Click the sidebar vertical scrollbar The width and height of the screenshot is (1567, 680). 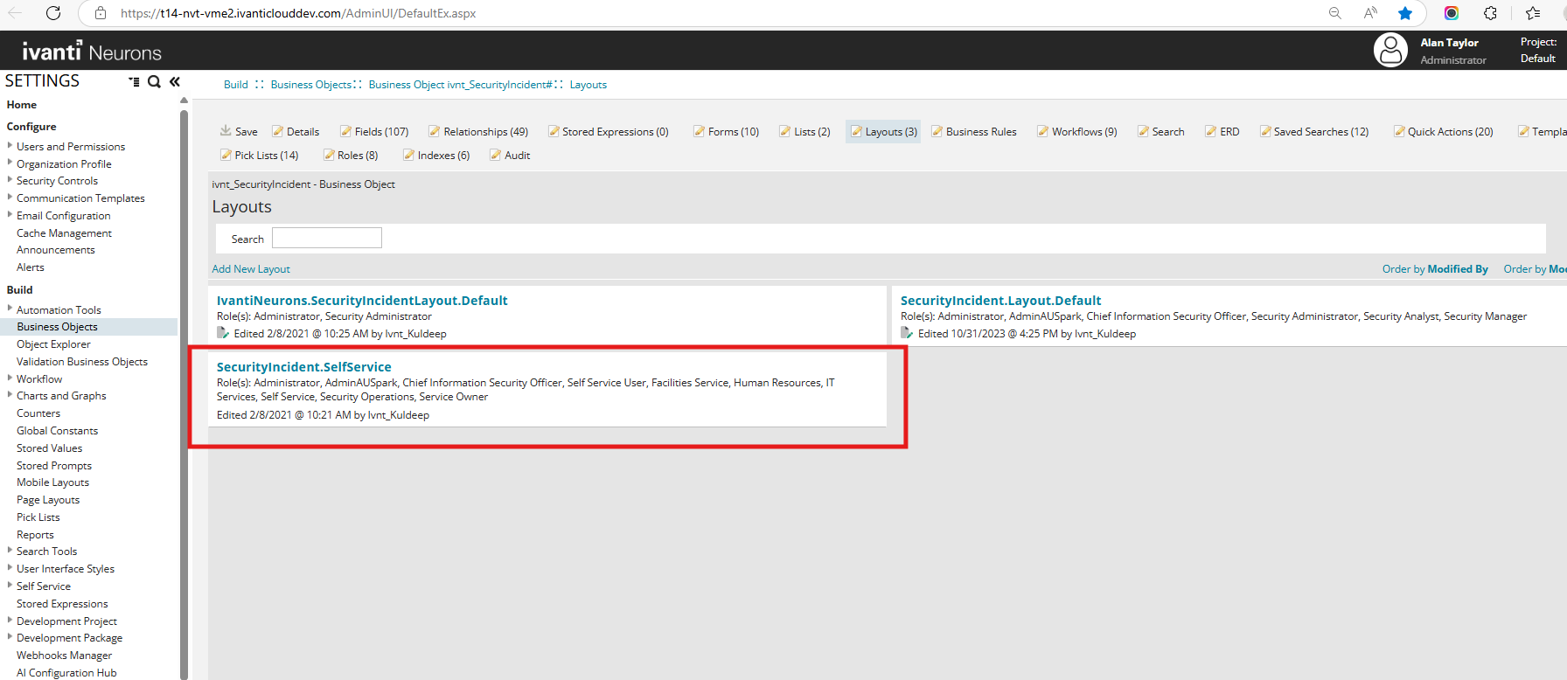click(x=184, y=393)
